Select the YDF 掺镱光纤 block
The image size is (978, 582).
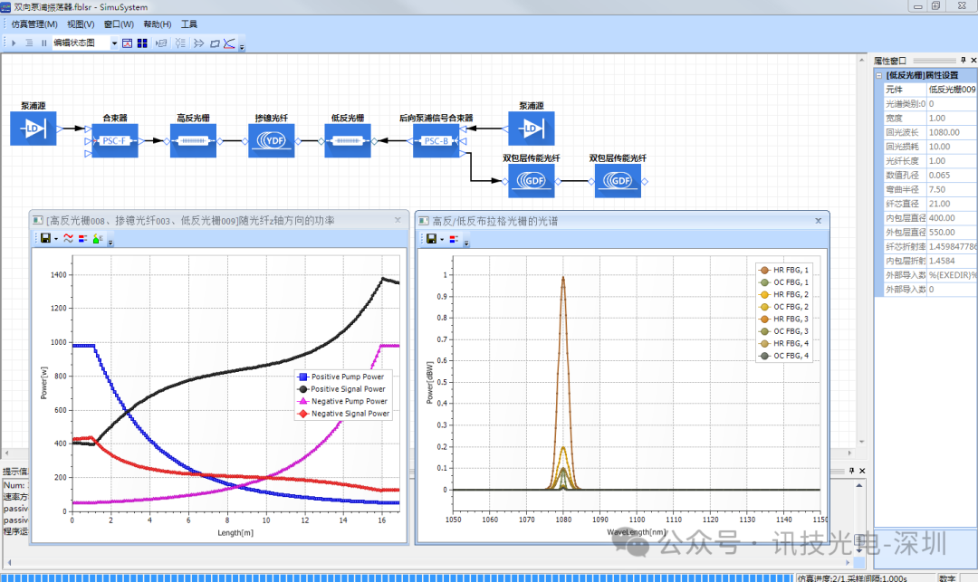pos(272,141)
